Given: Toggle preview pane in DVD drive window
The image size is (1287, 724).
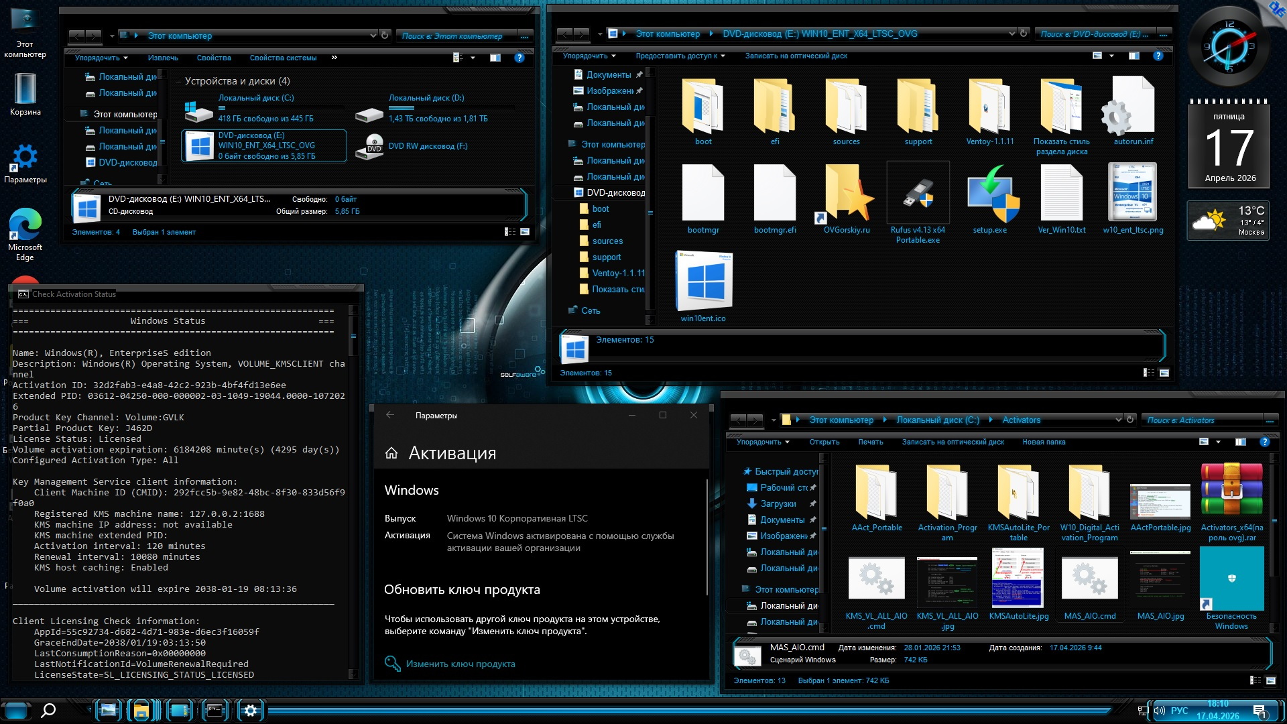Looking at the screenshot, I should [x=1133, y=56].
